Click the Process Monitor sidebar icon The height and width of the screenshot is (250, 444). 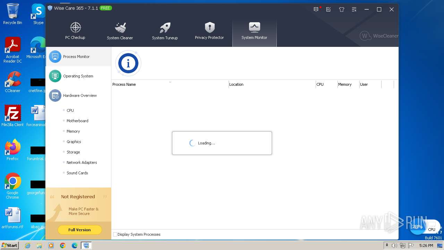tap(55, 57)
